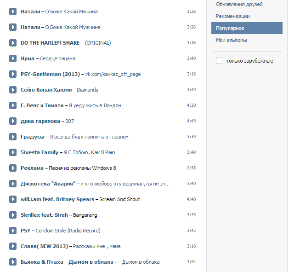This screenshot has width=289, height=272.
Task: Open Мои альбомы section
Action: (x=231, y=40)
